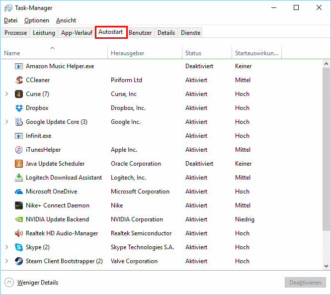Open the Leistung tab
The height and width of the screenshot is (295, 331).
point(44,33)
